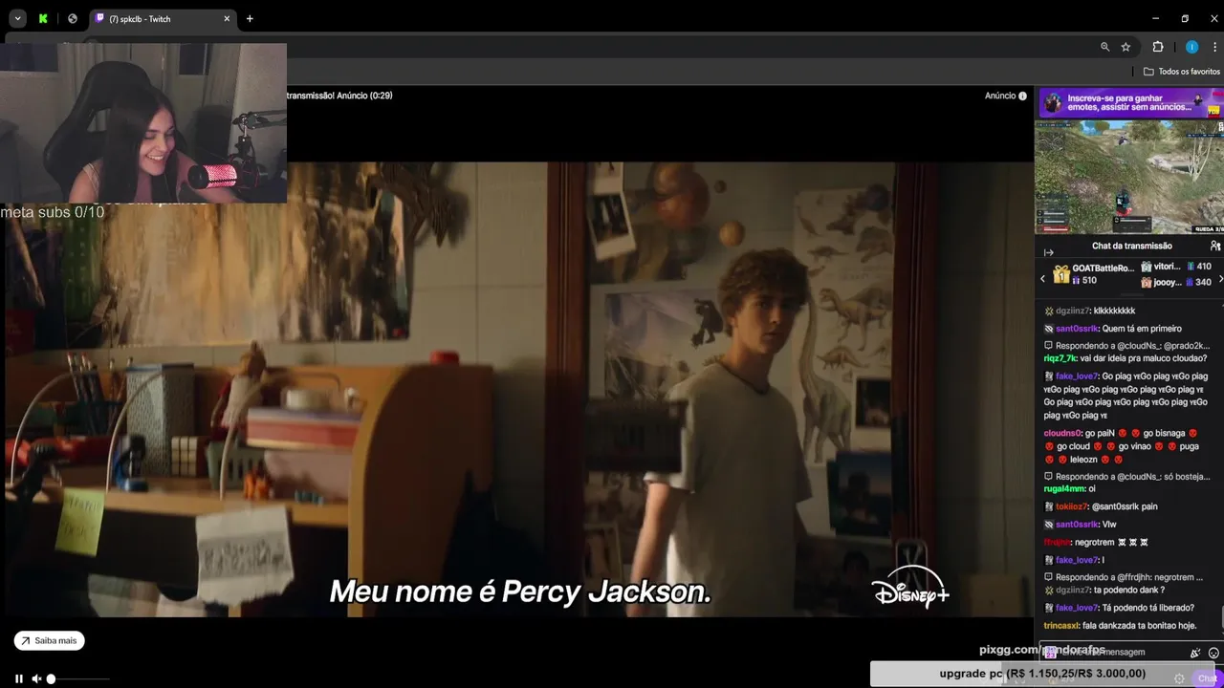Pause the video with the pause button
This screenshot has width=1224, height=688.
point(18,678)
